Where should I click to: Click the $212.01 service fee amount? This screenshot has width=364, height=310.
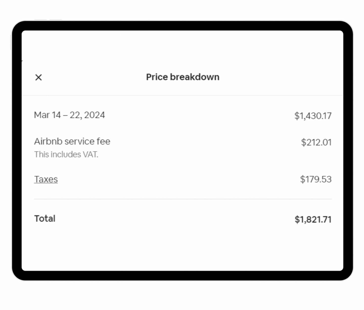pos(316,142)
